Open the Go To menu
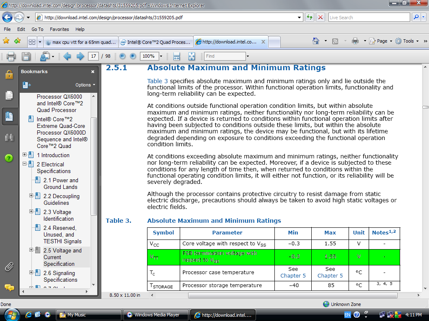Image resolution: width=429 pixels, height=321 pixels. (37, 29)
